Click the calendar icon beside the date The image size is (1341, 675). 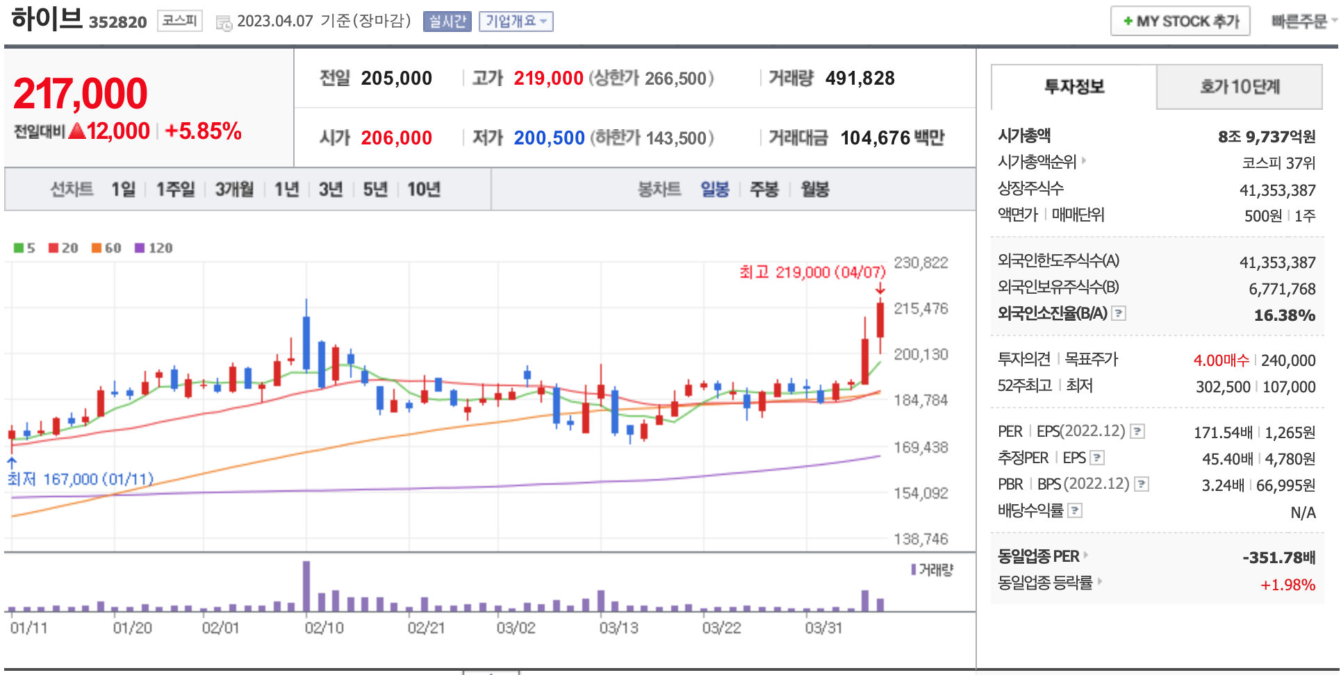224,23
